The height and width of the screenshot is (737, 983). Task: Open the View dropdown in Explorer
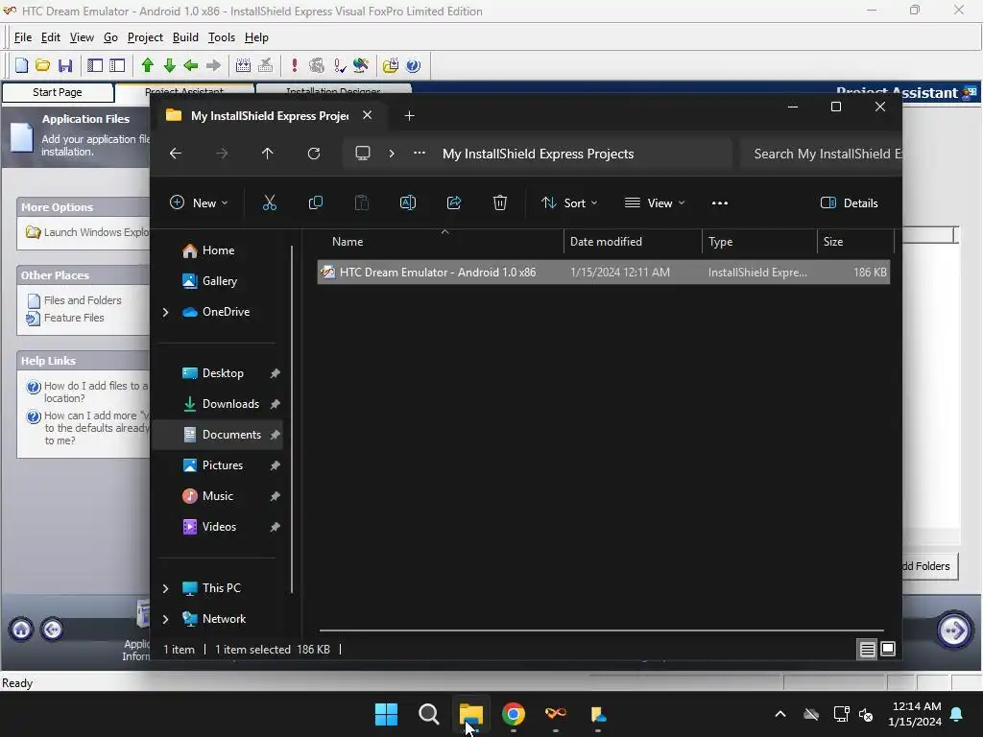coord(655,202)
